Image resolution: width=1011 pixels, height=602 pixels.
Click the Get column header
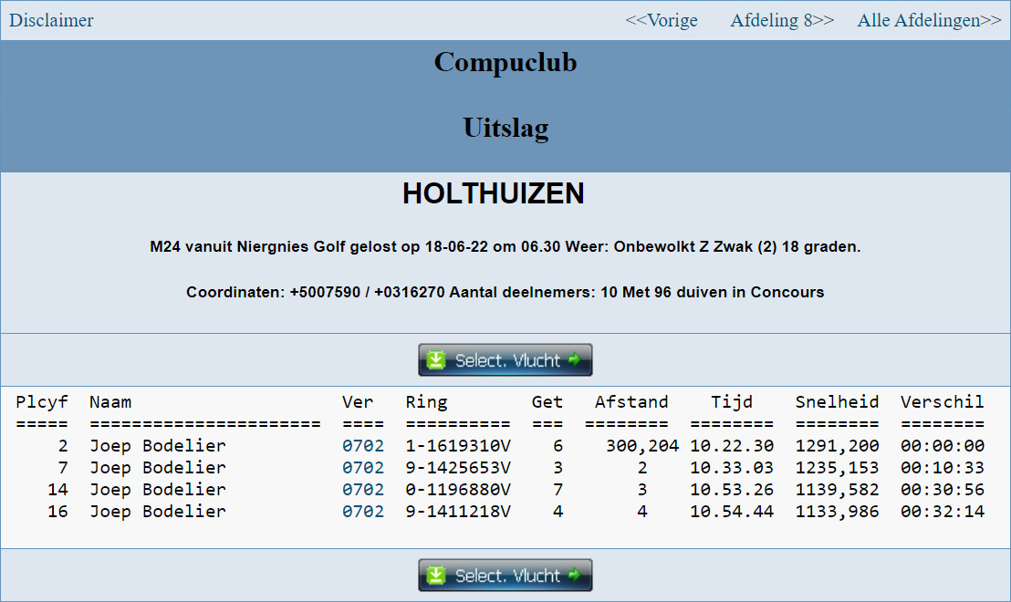(x=547, y=402)
